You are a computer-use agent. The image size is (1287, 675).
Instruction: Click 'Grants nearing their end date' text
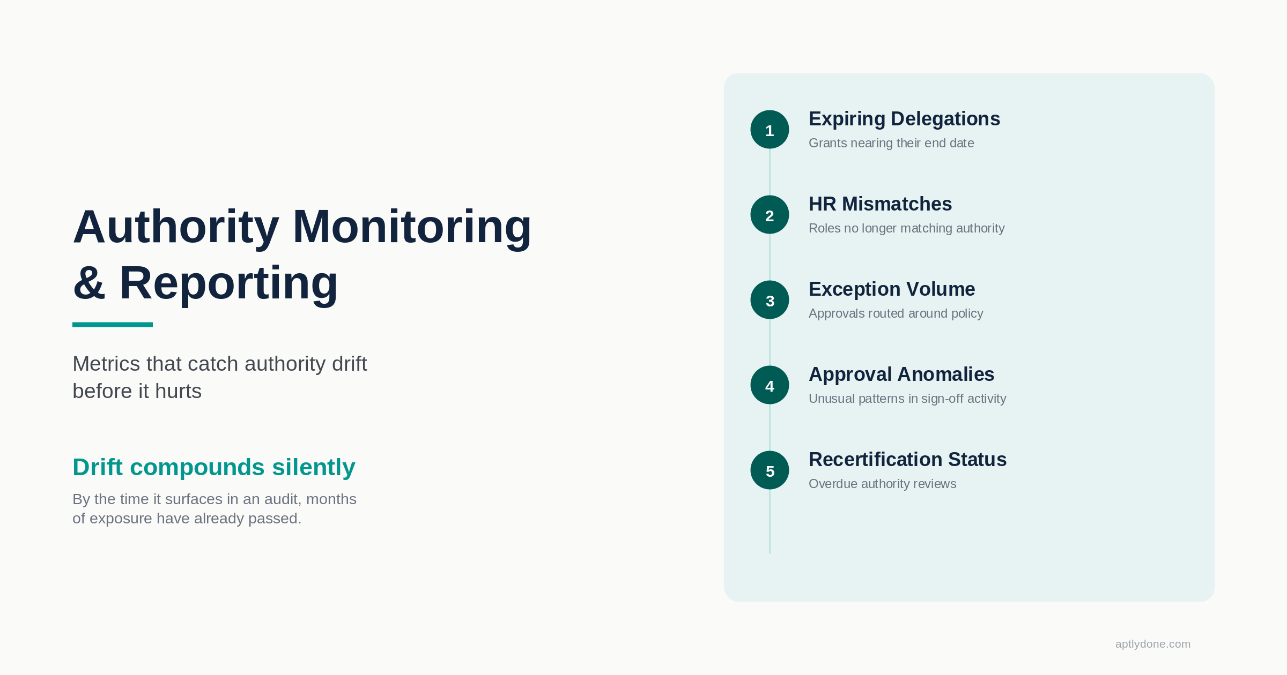click(x=891, y=143)
